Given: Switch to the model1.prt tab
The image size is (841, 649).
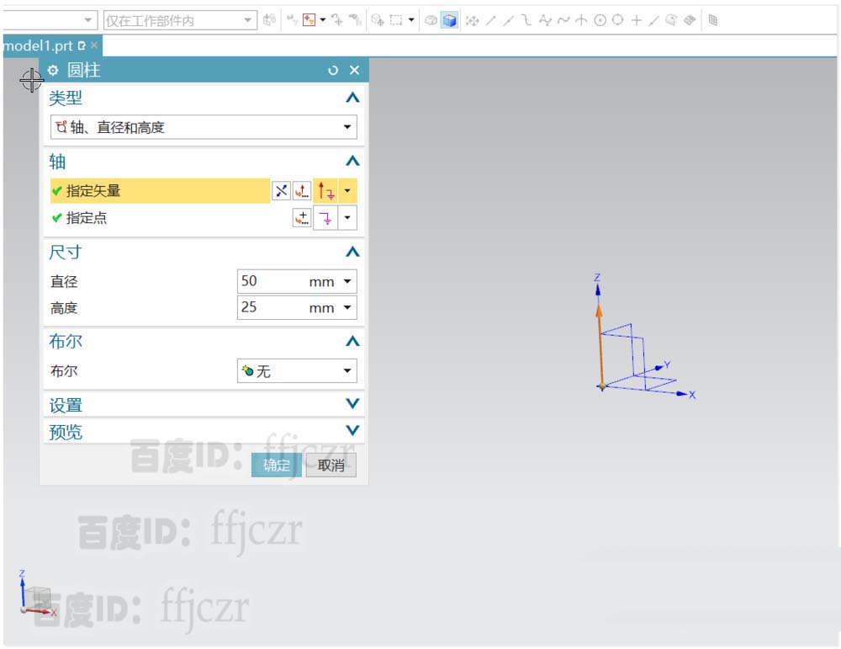Looking at the screenshot, I should coord(38,46).
